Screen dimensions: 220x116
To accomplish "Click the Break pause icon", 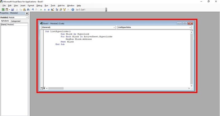I will [x=45, y=9].
